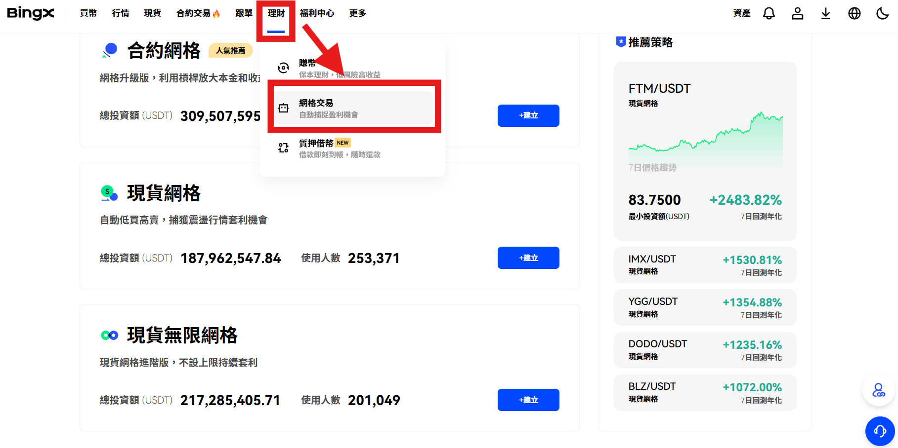898x448 pixels.
Task: Open the 質押借幣 borrowing icon
Action: [283, 148]
